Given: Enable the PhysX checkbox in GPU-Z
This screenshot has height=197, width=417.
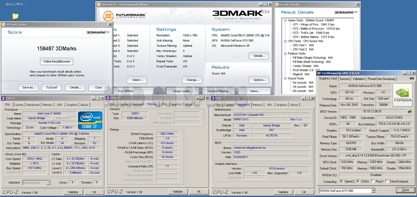Looking at the screenshot, I should tap(372, 181).
